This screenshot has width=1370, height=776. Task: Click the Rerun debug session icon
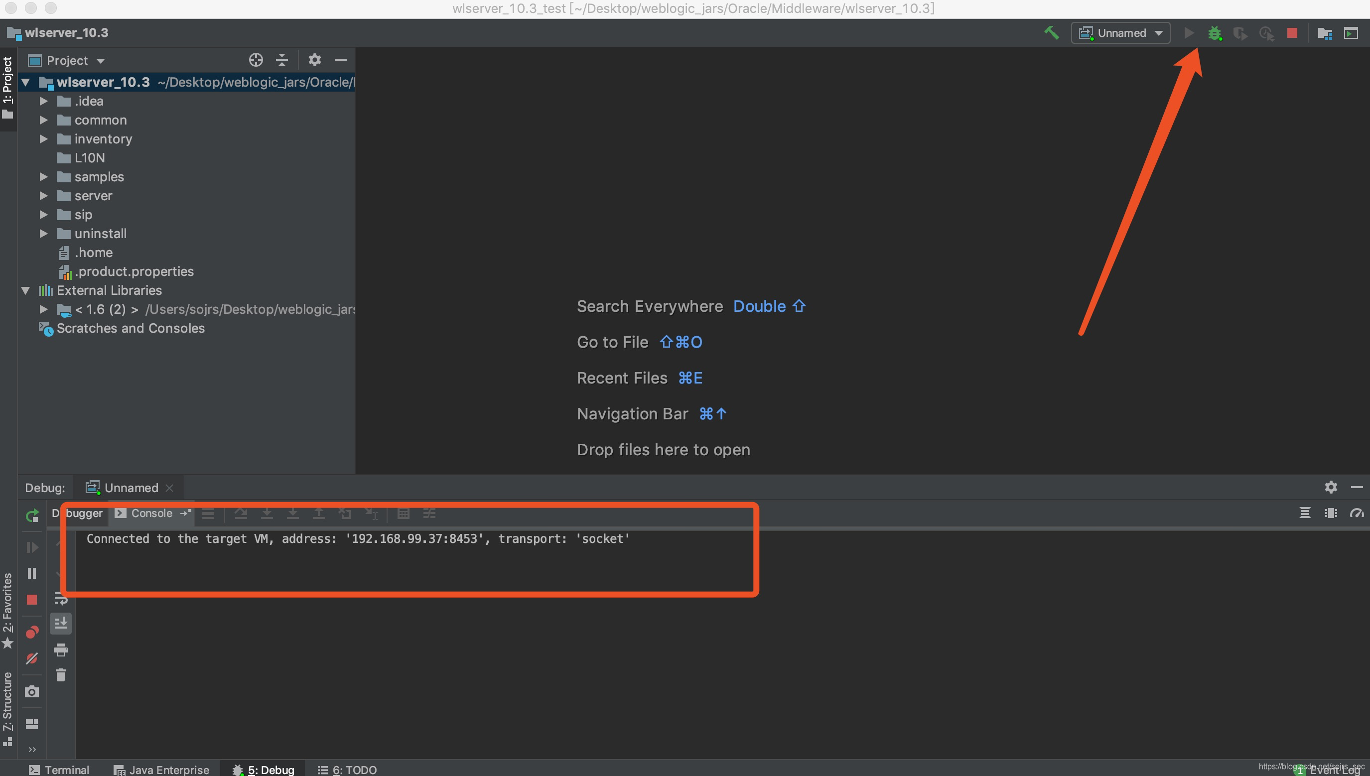pyautogui.click(x=32, y=516)
